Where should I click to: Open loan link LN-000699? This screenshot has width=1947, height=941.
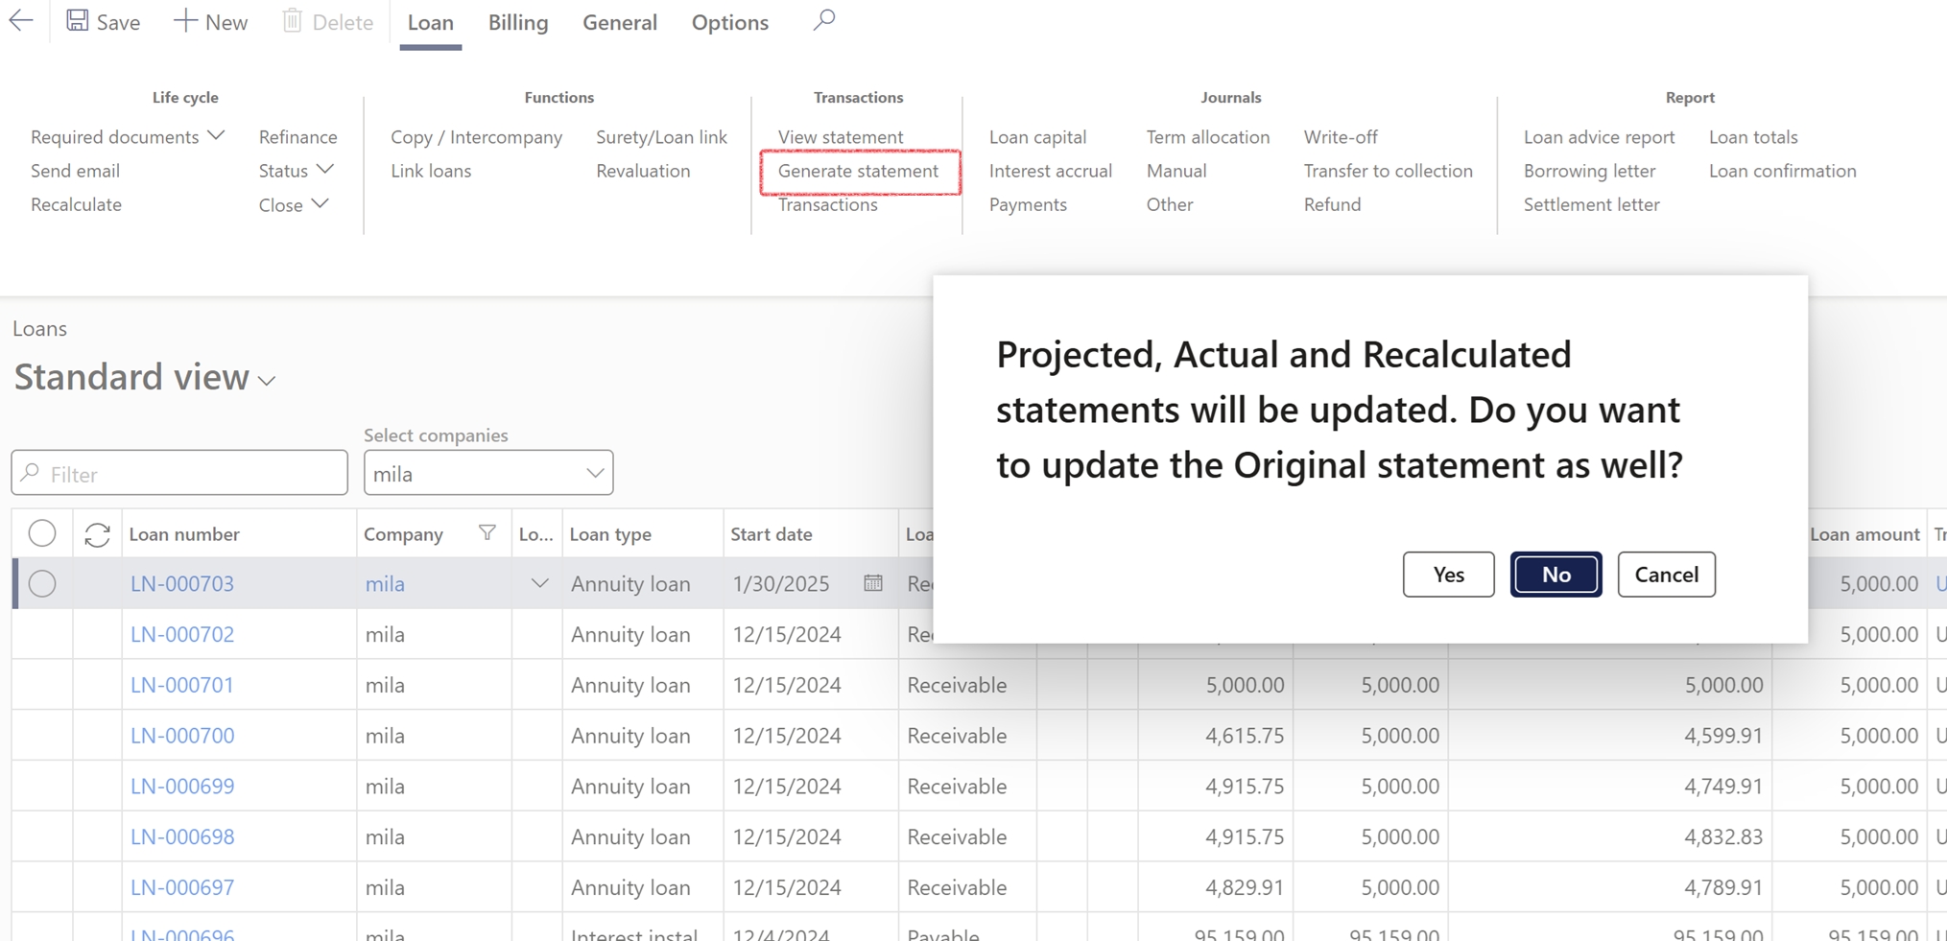[182, 787]
